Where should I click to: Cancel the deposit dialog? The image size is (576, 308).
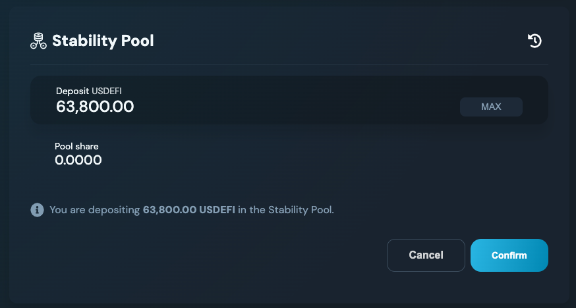point(426,255)
